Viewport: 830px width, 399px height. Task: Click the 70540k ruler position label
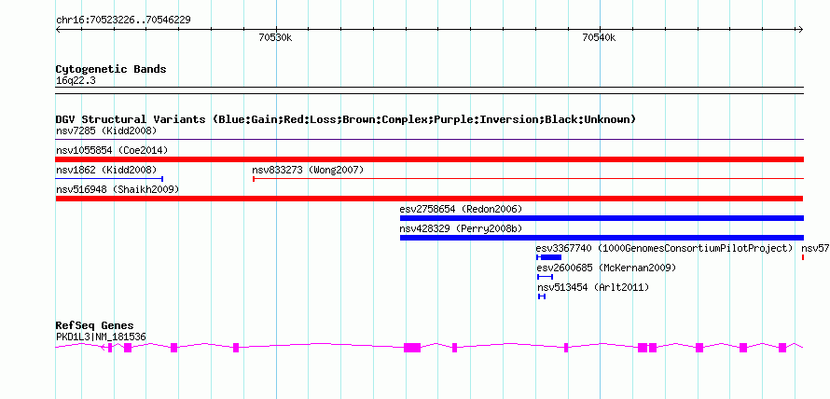point(600,37)
